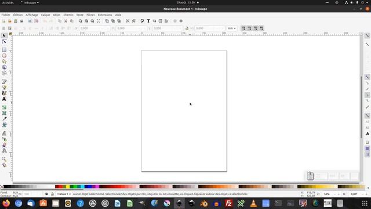Toggle the width-height ratio lock
The width and height of the screenshot is (371, 209).
[x=187, y=28]
